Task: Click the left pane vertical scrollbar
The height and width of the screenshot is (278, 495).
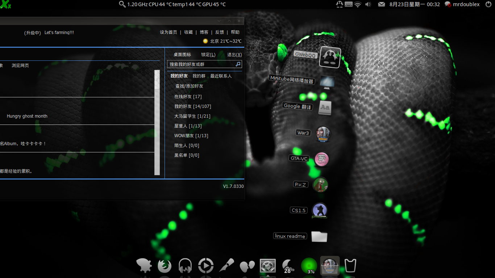Action: (157, 122)
